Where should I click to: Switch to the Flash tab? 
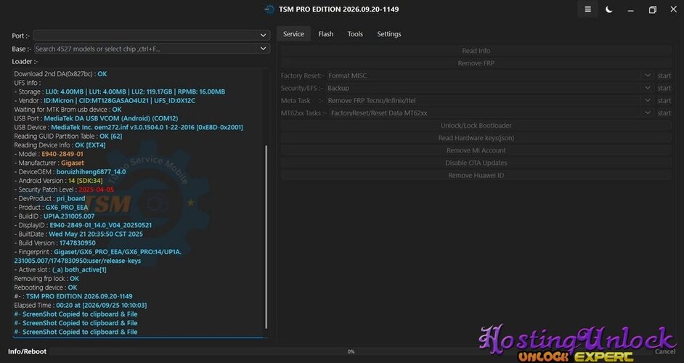tap(326, 34)
